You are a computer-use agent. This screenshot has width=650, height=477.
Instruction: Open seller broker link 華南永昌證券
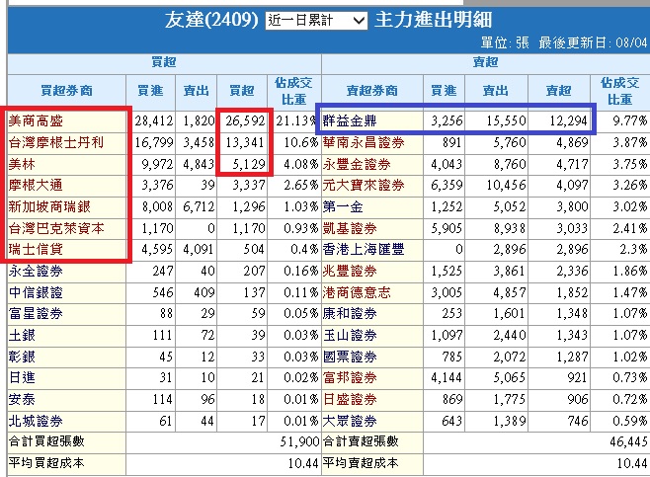(x=364, y=142)
